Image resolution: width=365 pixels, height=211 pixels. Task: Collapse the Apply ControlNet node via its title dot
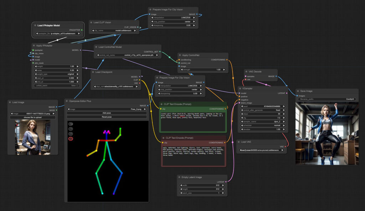click(180, 55)
